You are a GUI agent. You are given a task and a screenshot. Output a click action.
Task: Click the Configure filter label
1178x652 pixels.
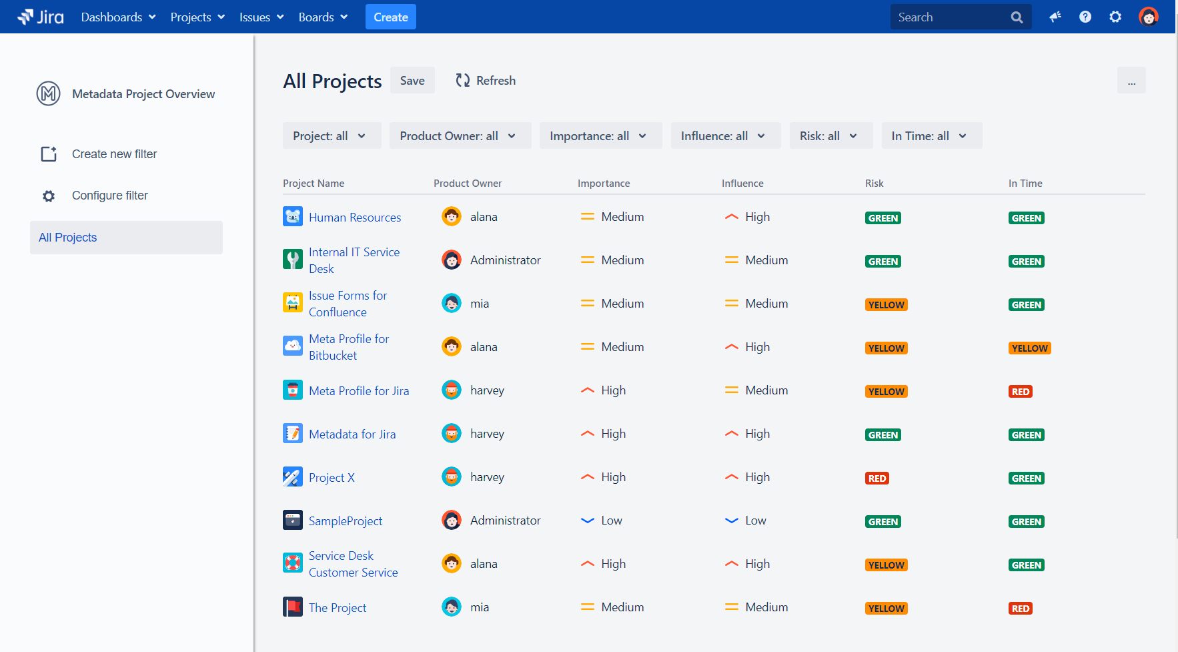[x=110, y=196]
